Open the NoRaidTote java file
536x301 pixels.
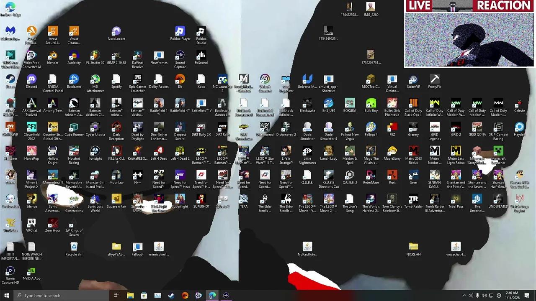tap(307, 249)
